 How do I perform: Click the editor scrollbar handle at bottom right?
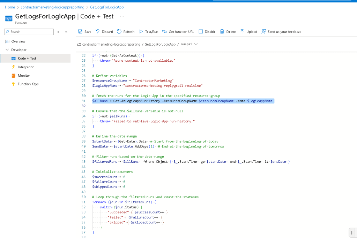pos(352,232)
